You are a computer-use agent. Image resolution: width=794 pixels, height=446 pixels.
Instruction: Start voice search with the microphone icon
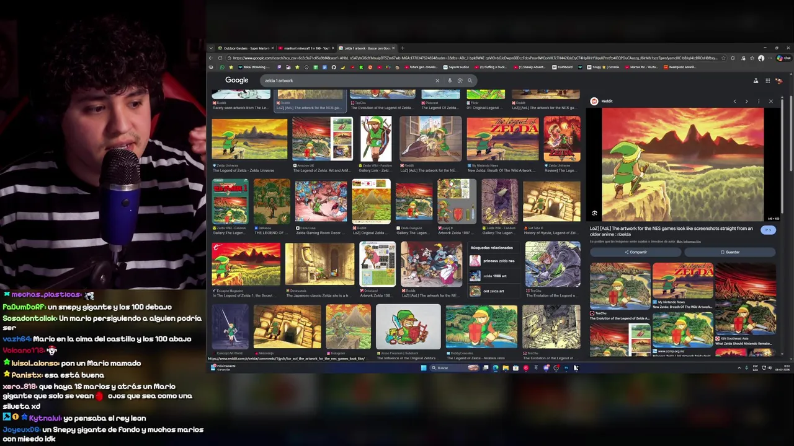click(x=450, y=81)
